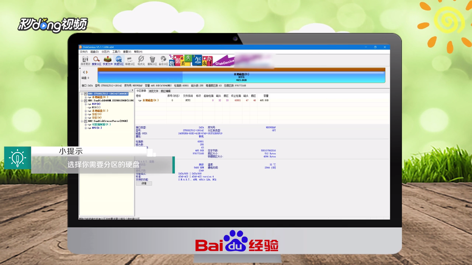Collapse the HD2 SanDiskCruzerForce node

(82, 121)
